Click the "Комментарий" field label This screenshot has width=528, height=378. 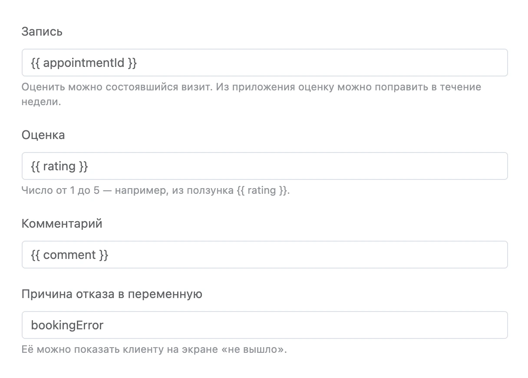pyautogui.click(x=62, y=224)
